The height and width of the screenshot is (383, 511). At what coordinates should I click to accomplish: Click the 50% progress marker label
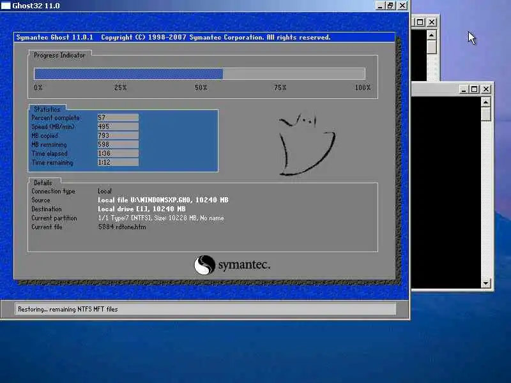[201, 87]
